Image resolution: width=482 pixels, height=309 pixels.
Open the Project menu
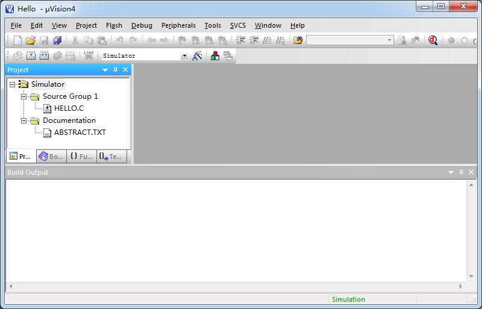86,25
